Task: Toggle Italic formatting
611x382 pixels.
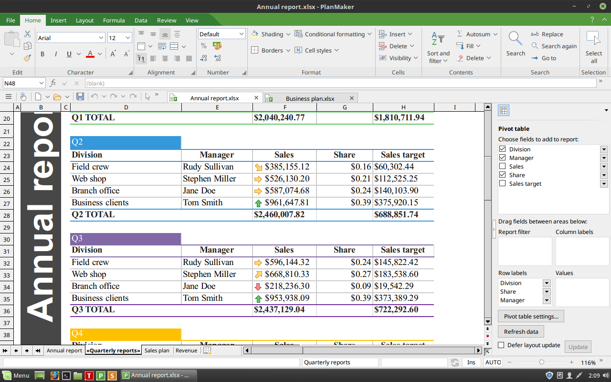Action: [56, 54]
